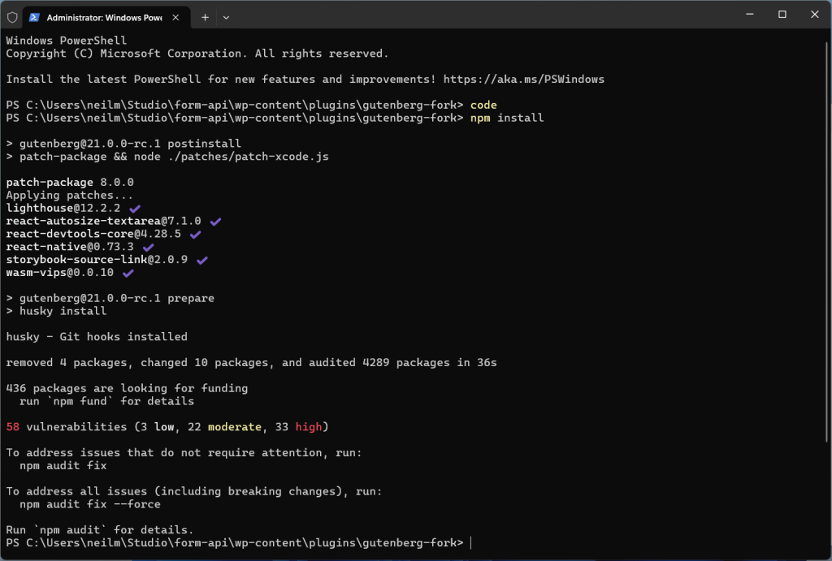This screenshot has width=832, height=561.
Task: Open a new tab with plus button
Action: 205,17
